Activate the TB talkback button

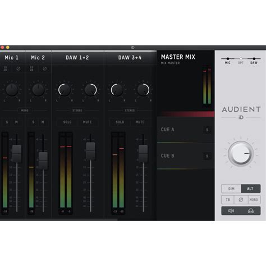228,200
